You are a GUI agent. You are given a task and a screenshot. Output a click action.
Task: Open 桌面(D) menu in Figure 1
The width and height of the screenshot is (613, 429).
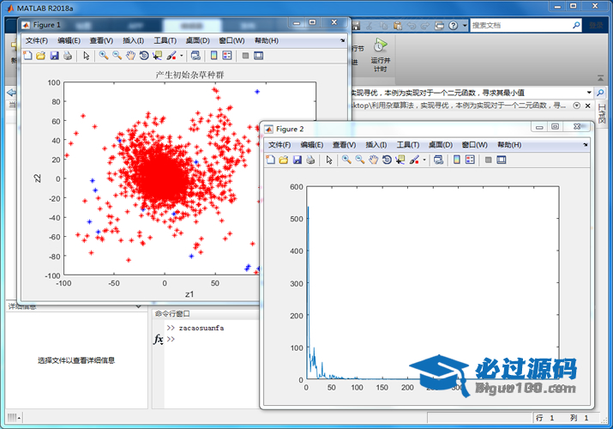[x=197, y=40]
